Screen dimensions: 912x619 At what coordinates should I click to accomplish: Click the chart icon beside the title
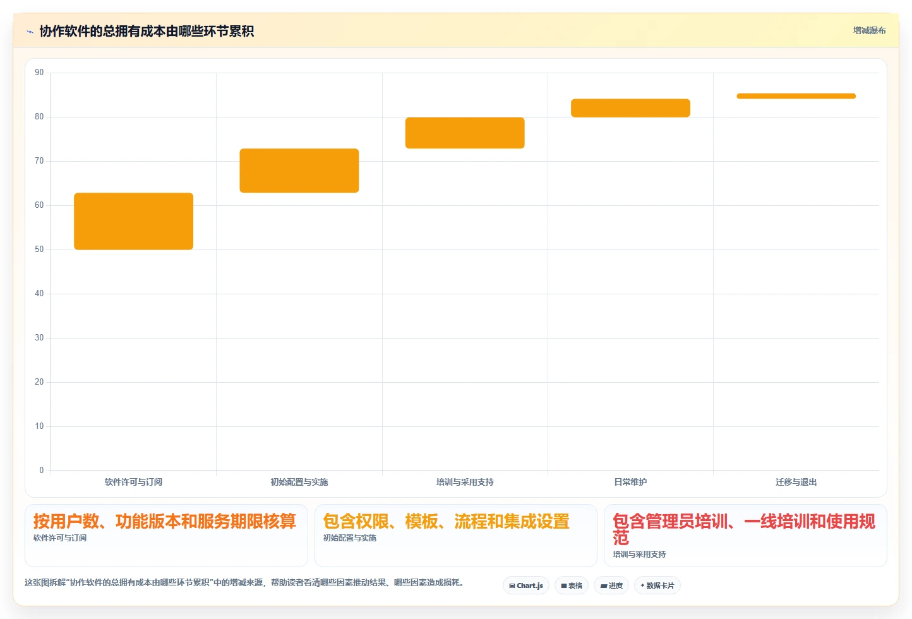pos(30,32)
